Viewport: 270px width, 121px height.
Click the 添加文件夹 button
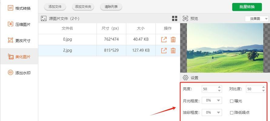click(83, 7)
